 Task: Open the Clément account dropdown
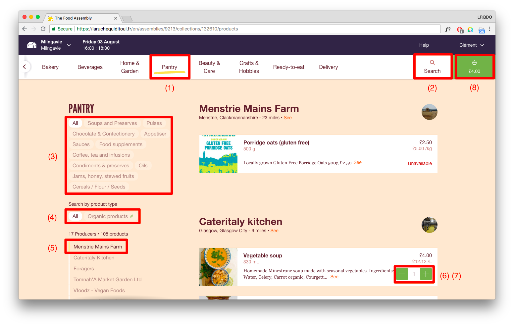(x=472, y=45)
